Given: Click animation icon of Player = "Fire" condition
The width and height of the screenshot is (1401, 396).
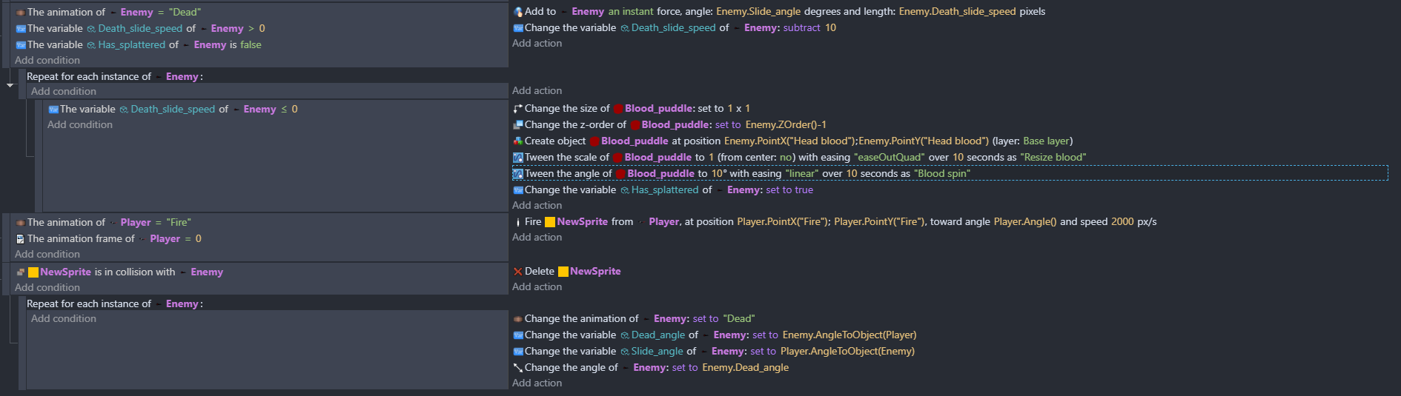Looking at the screenshot, I should 21,223.
